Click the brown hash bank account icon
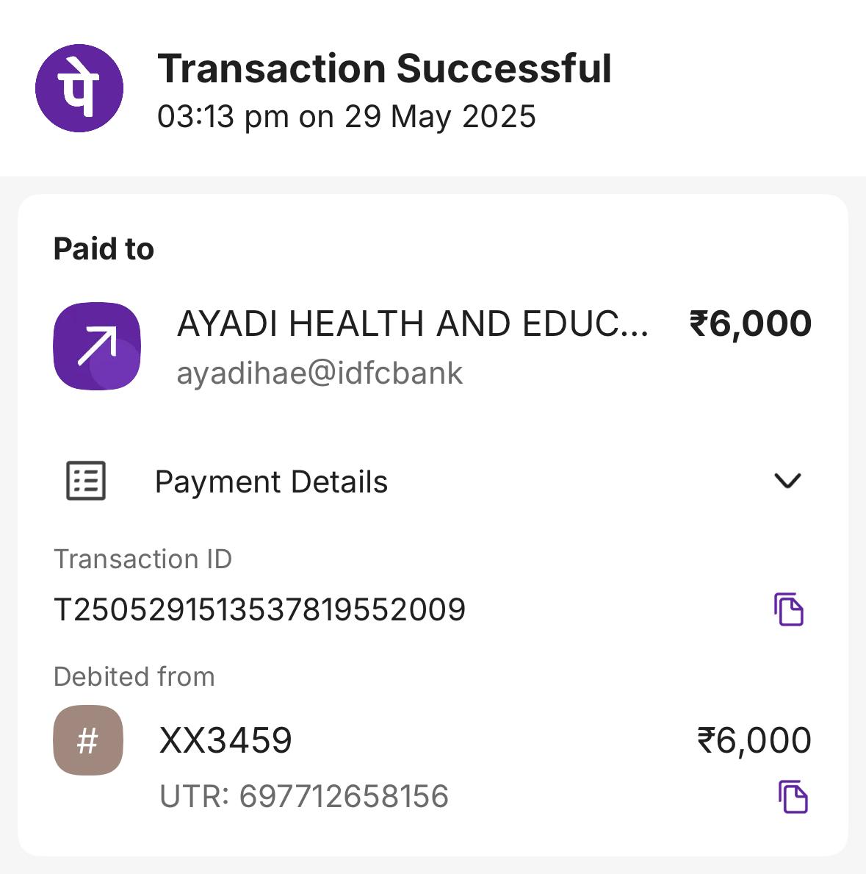 [x=88, y=740]
